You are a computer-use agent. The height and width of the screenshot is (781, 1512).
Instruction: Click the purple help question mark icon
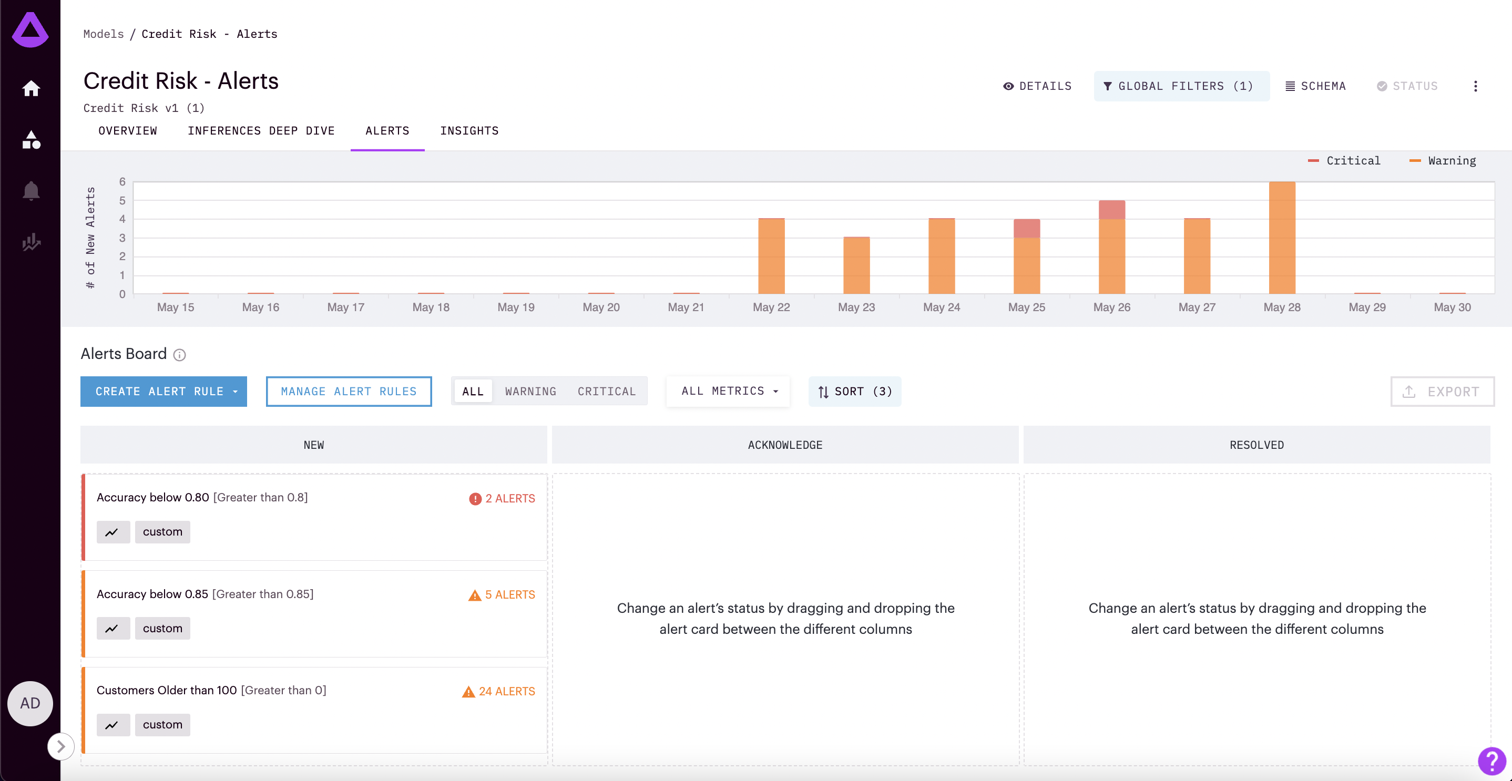(1491, 761)
